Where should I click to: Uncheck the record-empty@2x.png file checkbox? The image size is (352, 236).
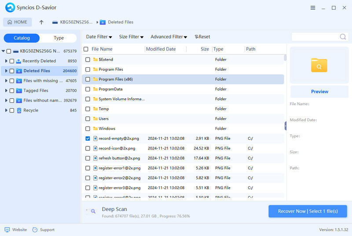coord(88,138)
